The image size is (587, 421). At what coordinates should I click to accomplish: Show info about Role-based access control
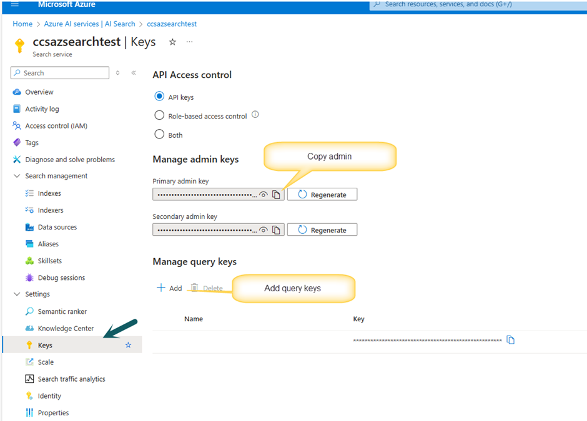coord(255,114)
